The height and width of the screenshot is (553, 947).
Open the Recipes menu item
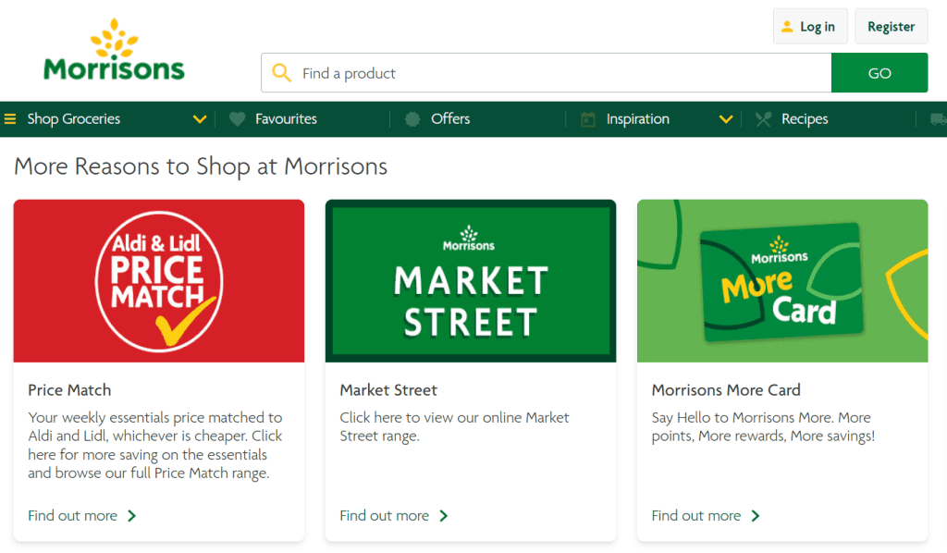(x=805, y=119)
